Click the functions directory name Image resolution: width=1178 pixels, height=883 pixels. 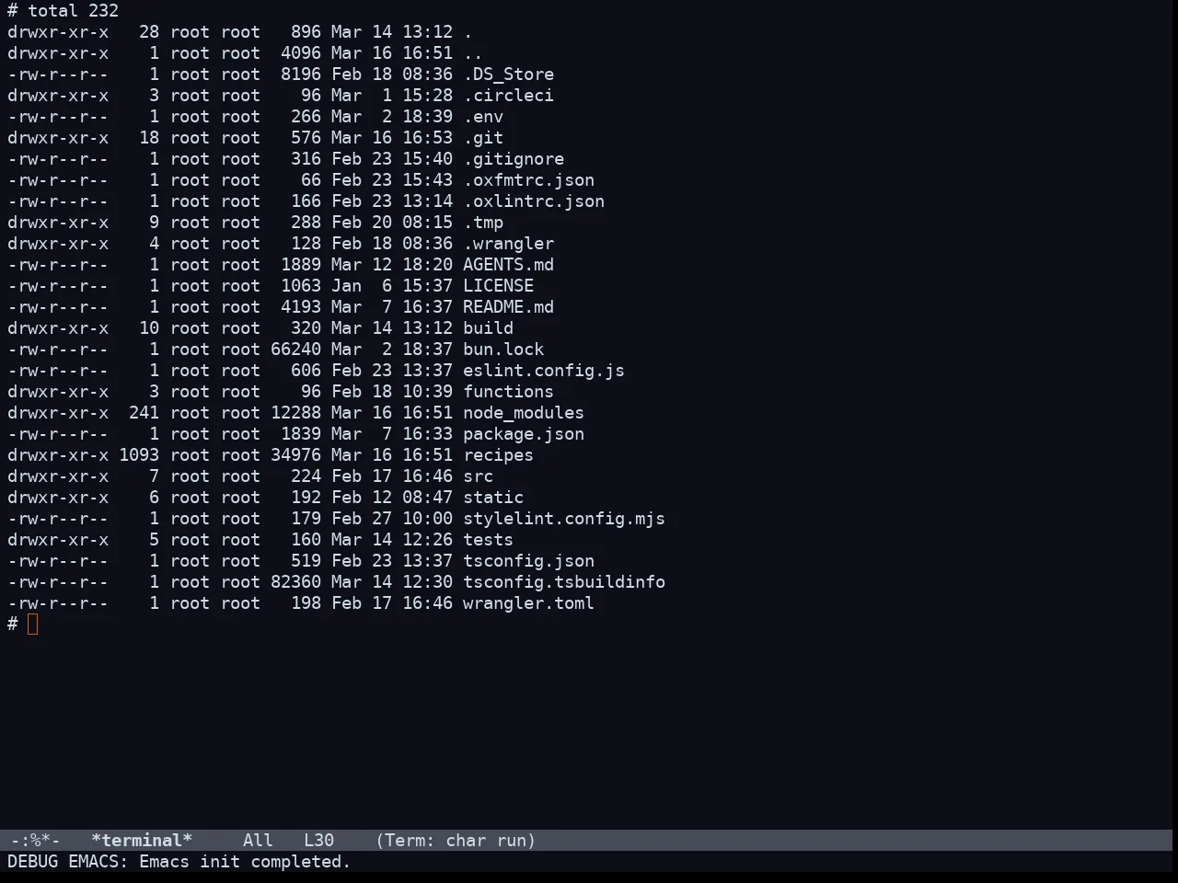click(x=508, y=392)
